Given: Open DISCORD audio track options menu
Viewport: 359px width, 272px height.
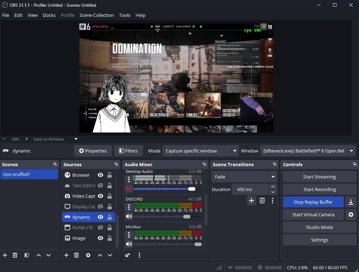Looking at the screenshot, I should tap(129, 207).
